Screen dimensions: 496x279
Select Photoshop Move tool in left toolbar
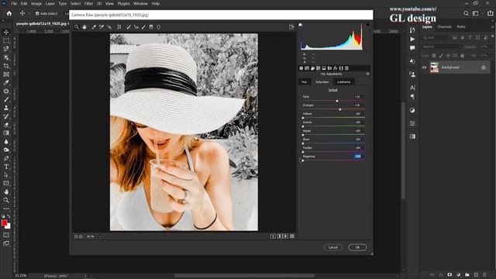pyautogui.click(x=6, y=33)
